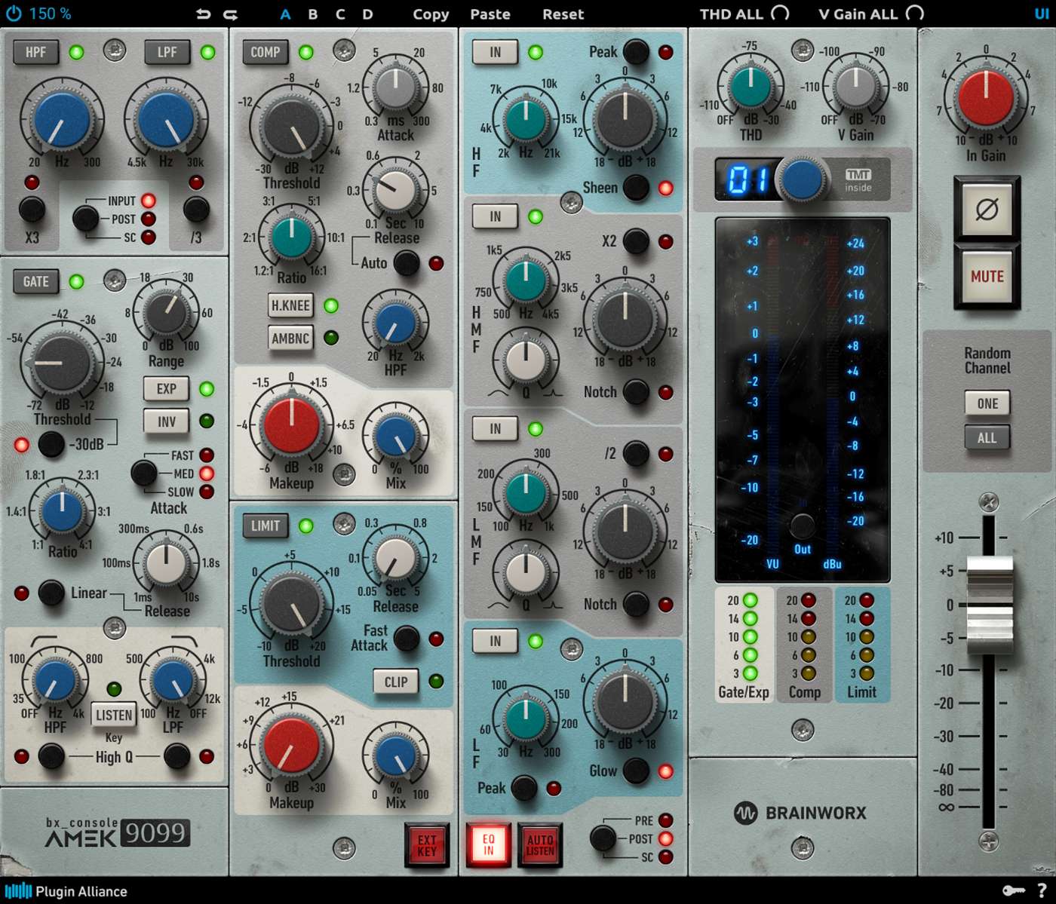The height and width of the screenshot is (904, 1056).
Task: Open help with the question mark icon
Action: click(x=1042, y=890)
